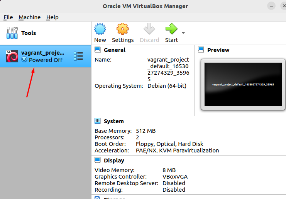Click the VM preview thumbnail
Viewport: 286px width, 199px height.
[243, 84]
